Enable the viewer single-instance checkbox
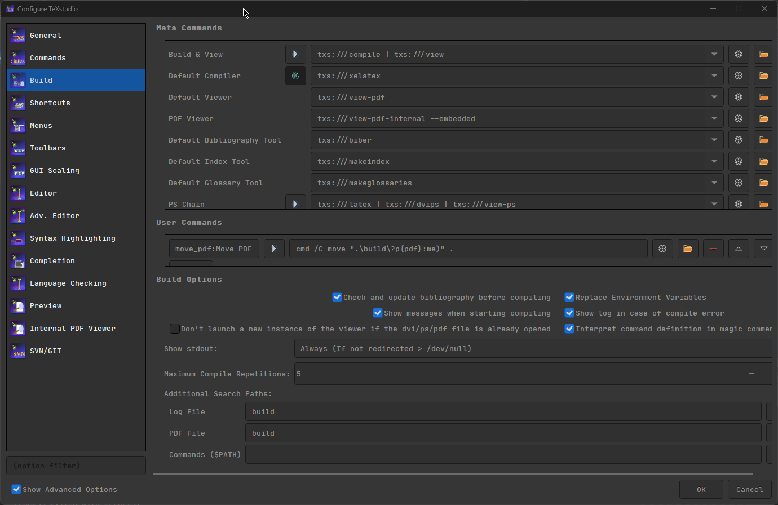This screenshot has height=505, width=778. coord(175,329)
